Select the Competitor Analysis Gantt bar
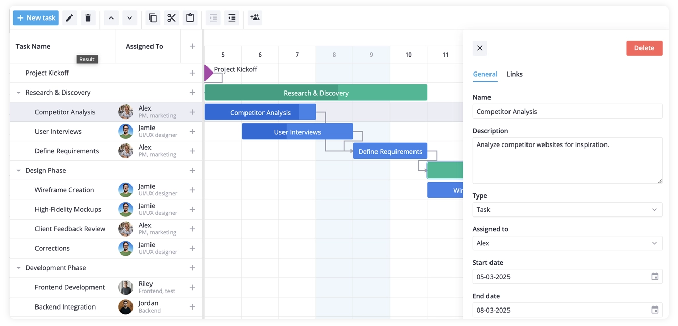Viewport: 678px width, 326px height. pos(260,112)
